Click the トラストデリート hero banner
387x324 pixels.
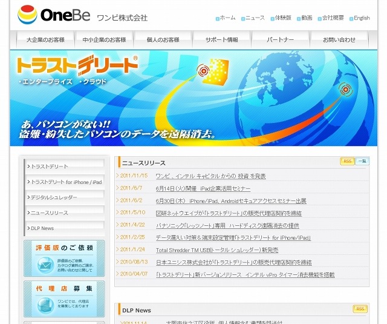[193, 98]
